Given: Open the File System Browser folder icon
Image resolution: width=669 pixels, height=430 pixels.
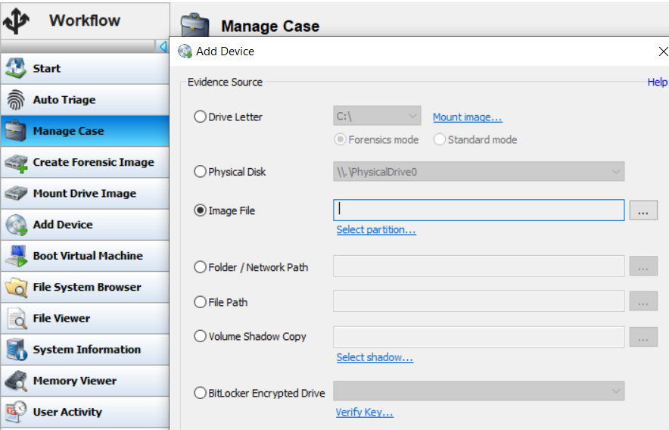Looking at the screenshot, I should pyautogui.click(x=16, y=288).
